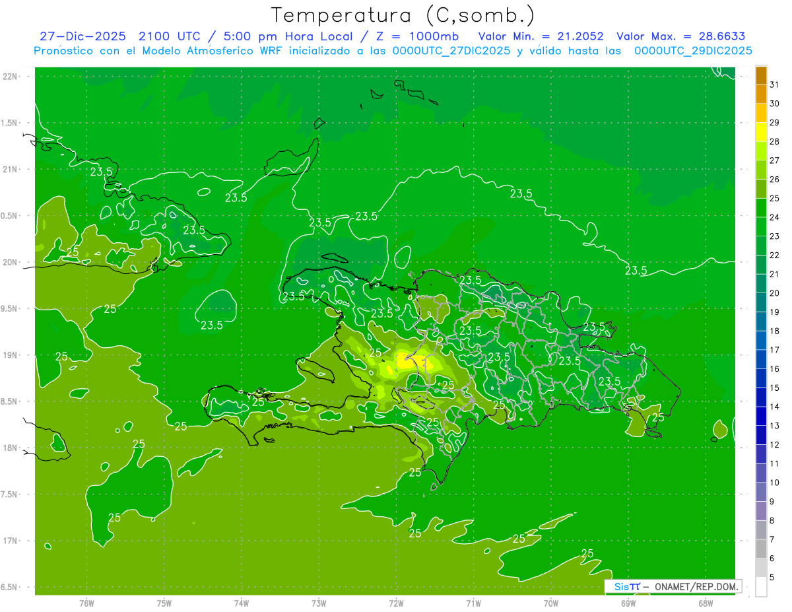
Task: Click the 'Temperatura (C,somb.)' map title
Action: point(403,15)
